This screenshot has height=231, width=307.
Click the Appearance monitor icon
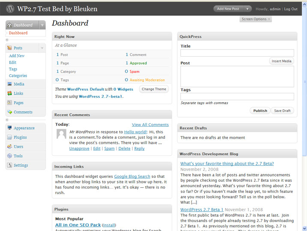9,128
